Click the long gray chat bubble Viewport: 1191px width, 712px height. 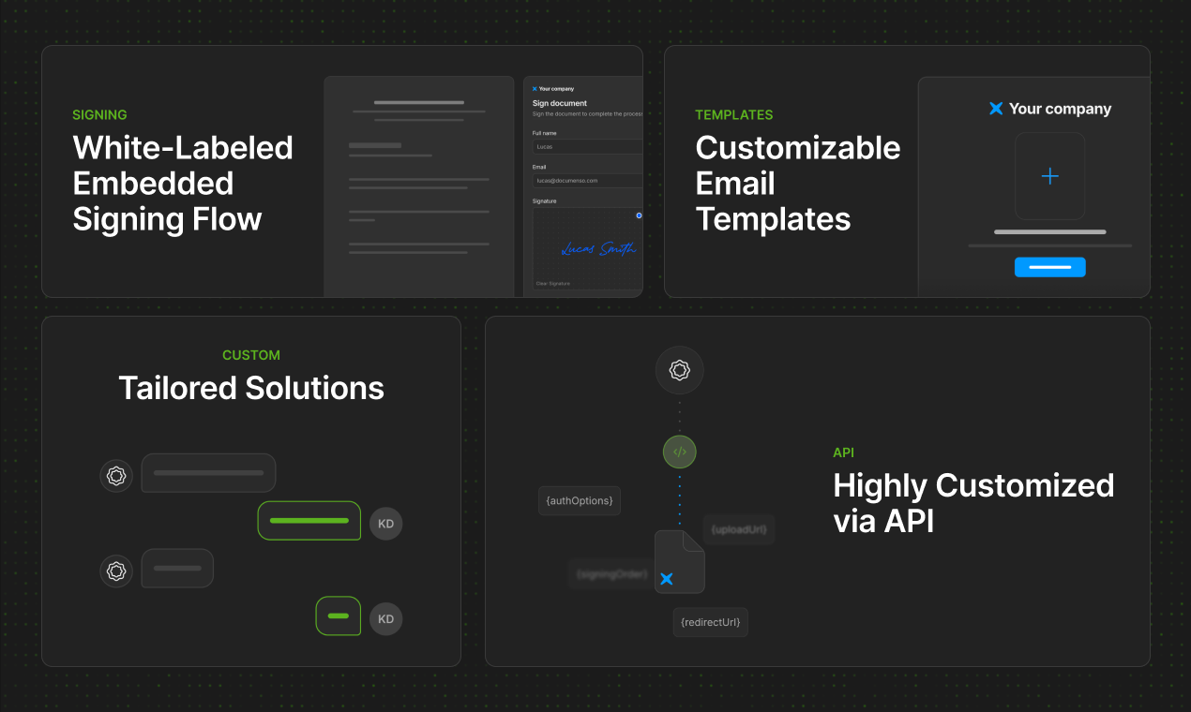[208, 473]
